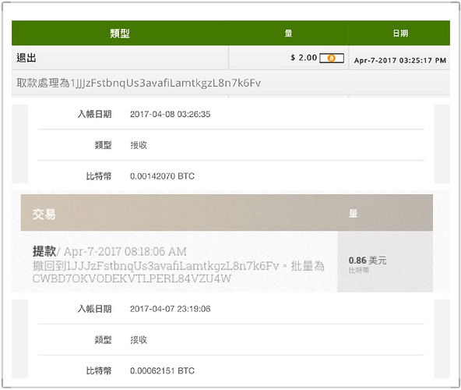461x390 pixels.
Task: Click the second 接收 type value
Action: (139, 340)
